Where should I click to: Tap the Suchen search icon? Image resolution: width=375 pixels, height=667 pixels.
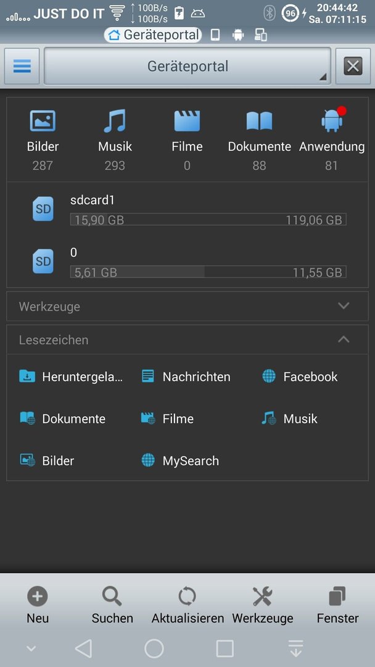tap(112, 597)
